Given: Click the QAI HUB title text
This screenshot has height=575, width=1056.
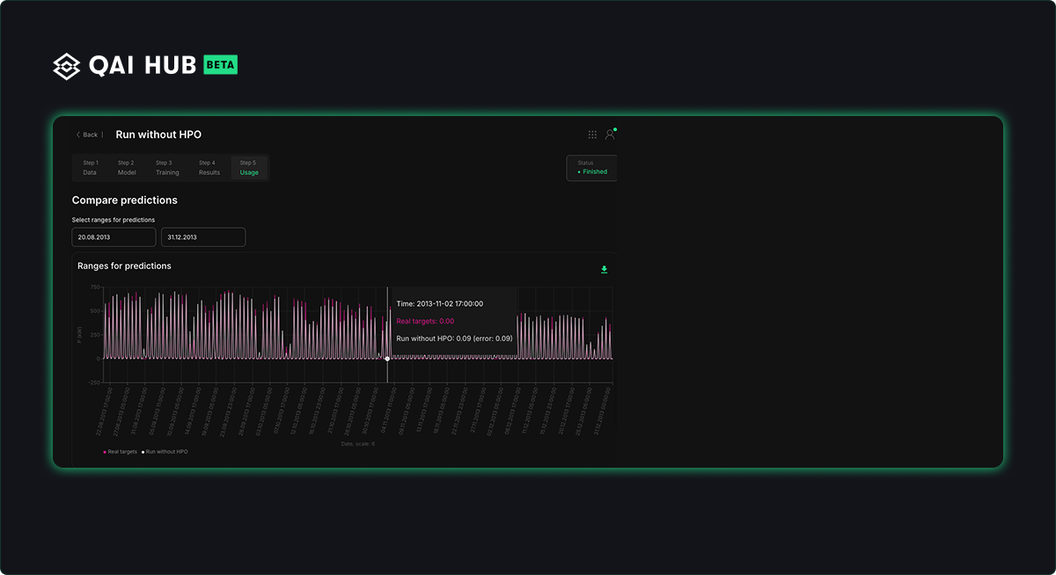Looking at the screenshot, I should [143, 65].
